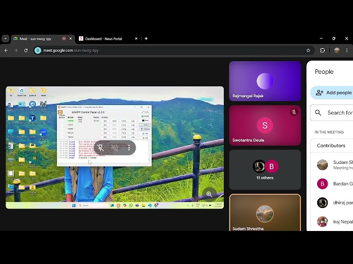Click the red recording indicator on Meet tab
The image size is (353, 264).
click(64, 38)
